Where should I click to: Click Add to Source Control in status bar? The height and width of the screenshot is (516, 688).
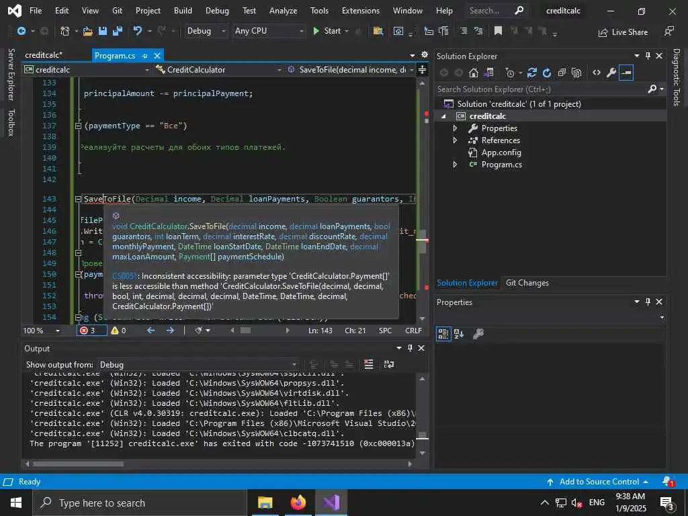[x=597, y=482]
